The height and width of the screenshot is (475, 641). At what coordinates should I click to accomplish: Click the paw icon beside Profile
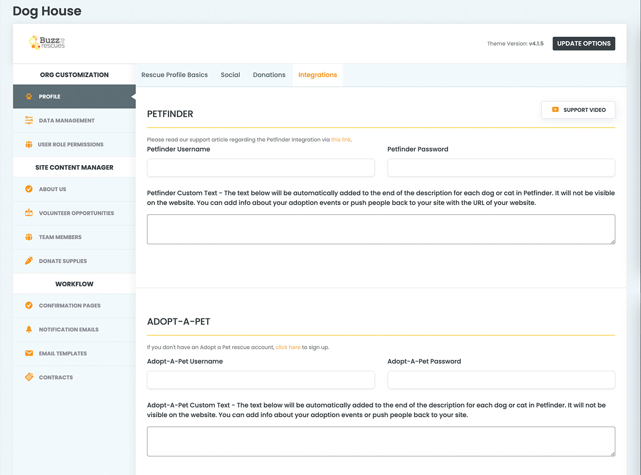pos(29,96)
